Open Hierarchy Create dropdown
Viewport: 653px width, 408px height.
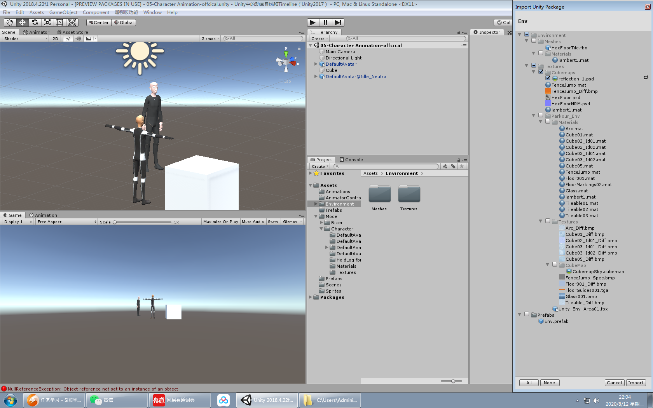[x=320, y=38]
